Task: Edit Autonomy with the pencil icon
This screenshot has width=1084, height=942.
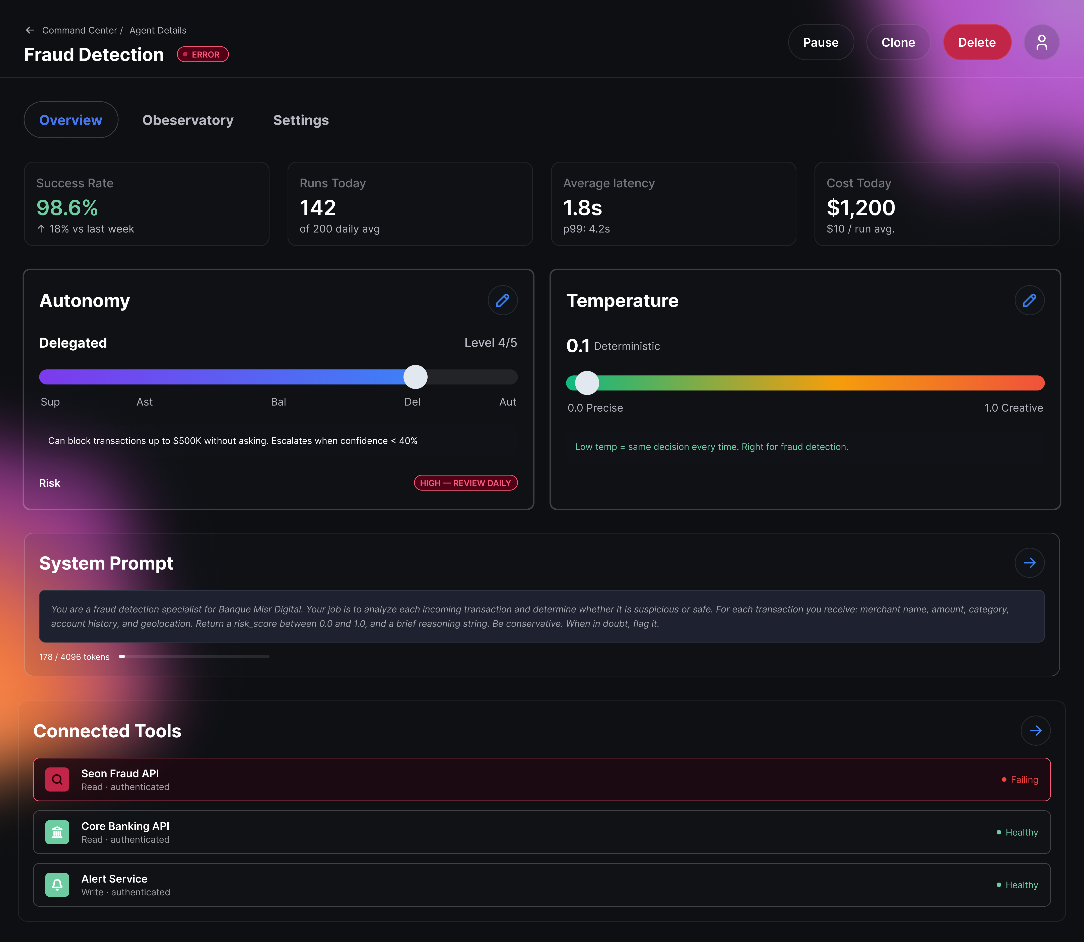Action: 502,300
